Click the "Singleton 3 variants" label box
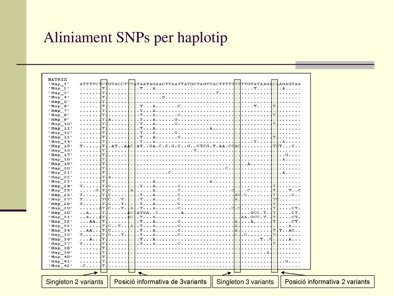This screenshot has width=394, height=296. click(x=245, y=282)
